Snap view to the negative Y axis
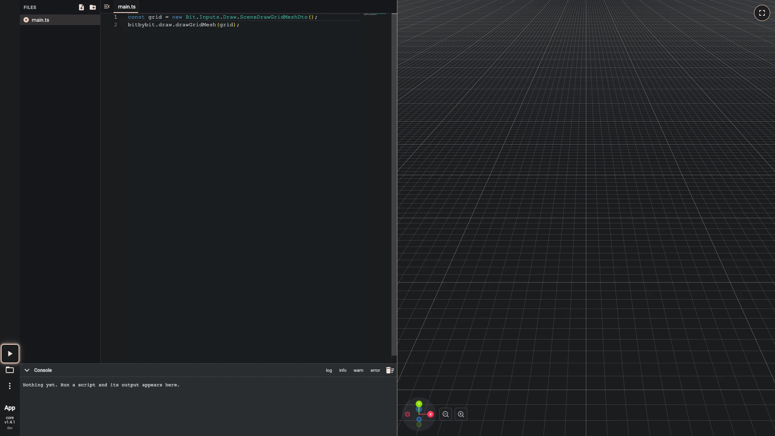Image resolution: width=775 pixels, height=436 pixels. tap(419, 425)
